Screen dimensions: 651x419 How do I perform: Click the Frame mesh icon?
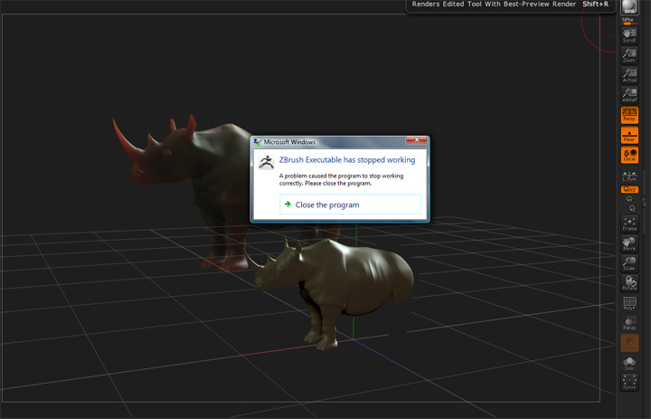[x=629, y=224]
